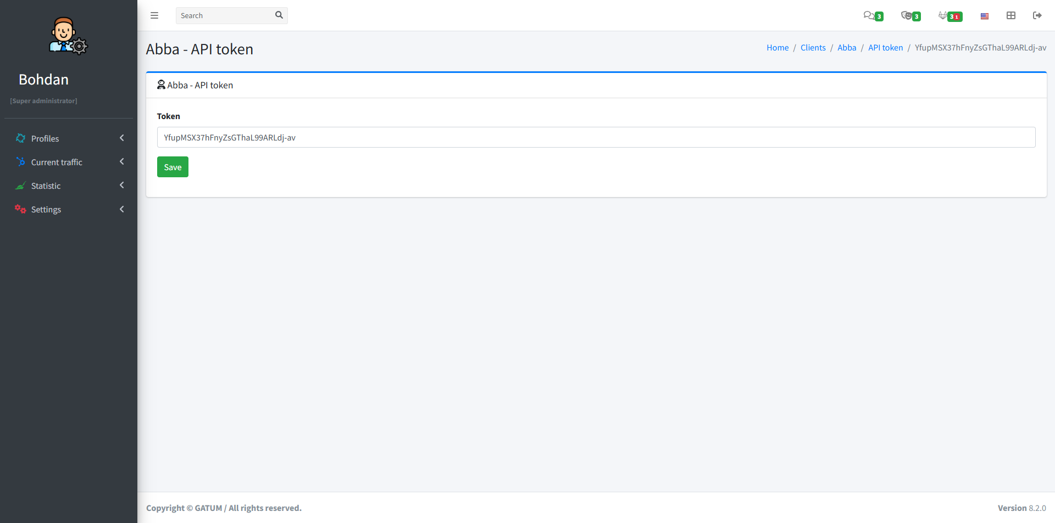The height and width of the screenshot is (523, 1055).
Task: Expand the Current traffic menu chevron
Action: pyautogui.click(x=121, y=162)
